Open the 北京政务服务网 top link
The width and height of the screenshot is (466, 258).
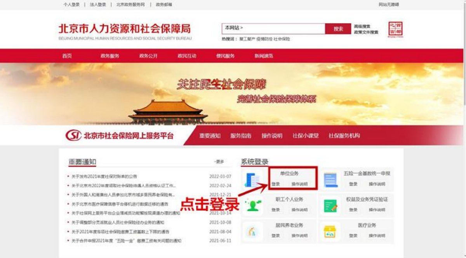click(131, 5)
